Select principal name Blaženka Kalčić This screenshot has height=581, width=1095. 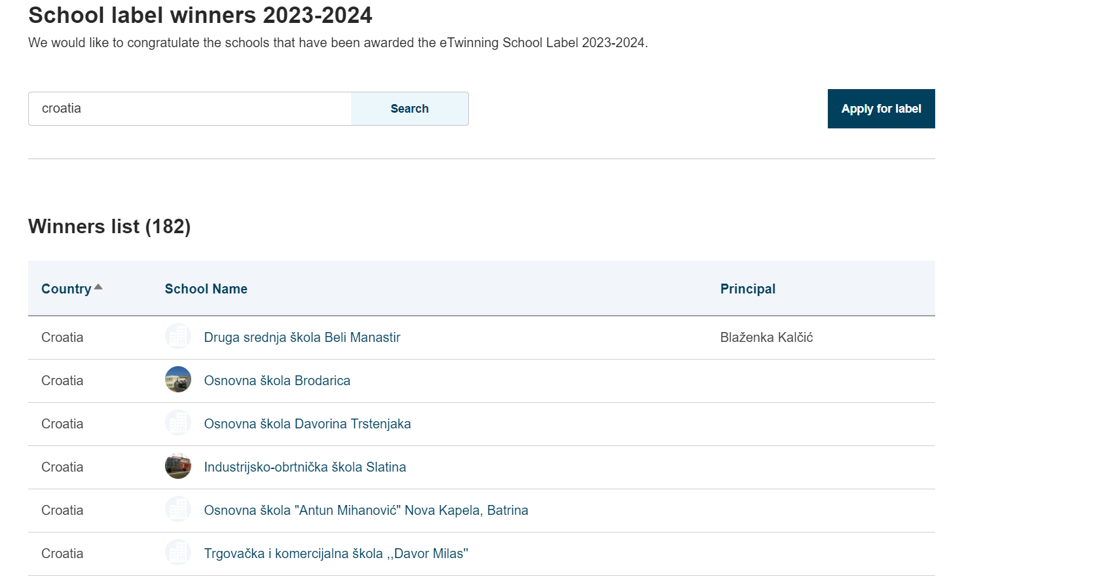766,337
